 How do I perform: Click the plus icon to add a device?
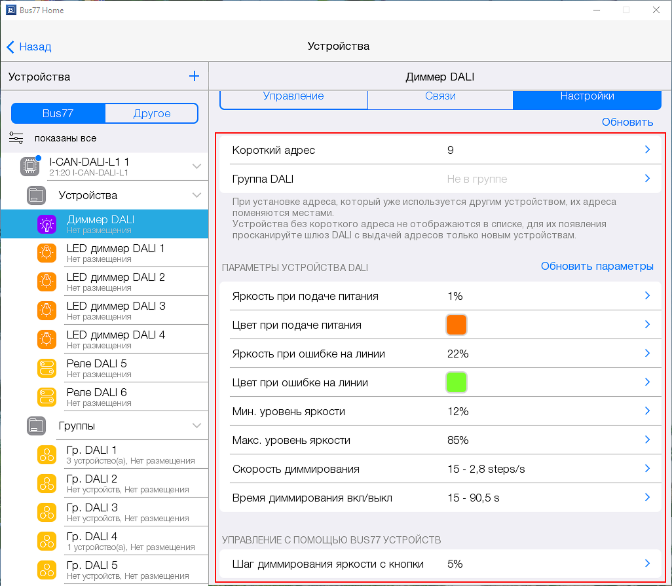tap(194, 76)
